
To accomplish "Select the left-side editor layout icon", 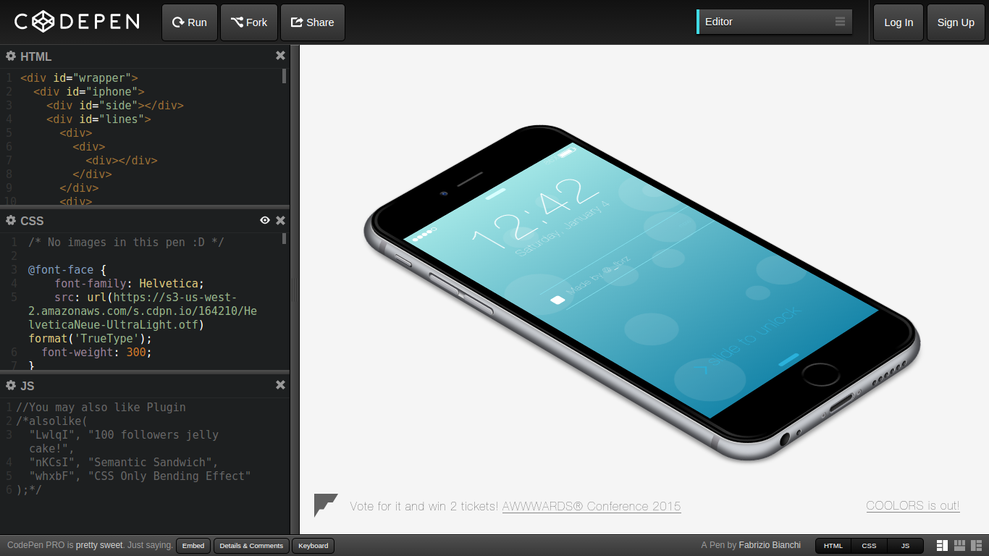I will [x=942, y=544].
